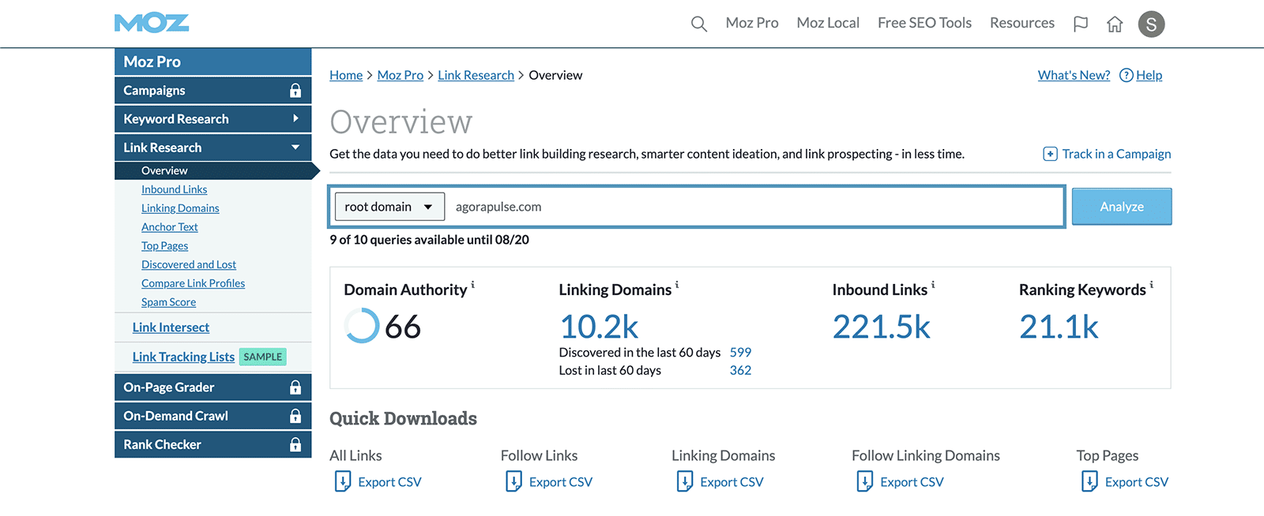Open the user profile avatar 'S'
This screenshot has width=1264, height=516.
click(x=1151, y=24)
